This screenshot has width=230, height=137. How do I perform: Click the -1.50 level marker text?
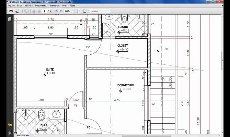click(164, 49)
